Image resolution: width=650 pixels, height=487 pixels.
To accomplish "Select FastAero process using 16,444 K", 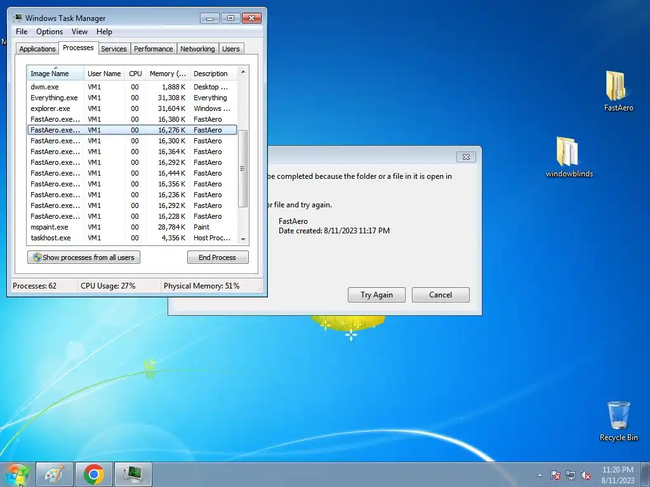I will pos(132,173).
